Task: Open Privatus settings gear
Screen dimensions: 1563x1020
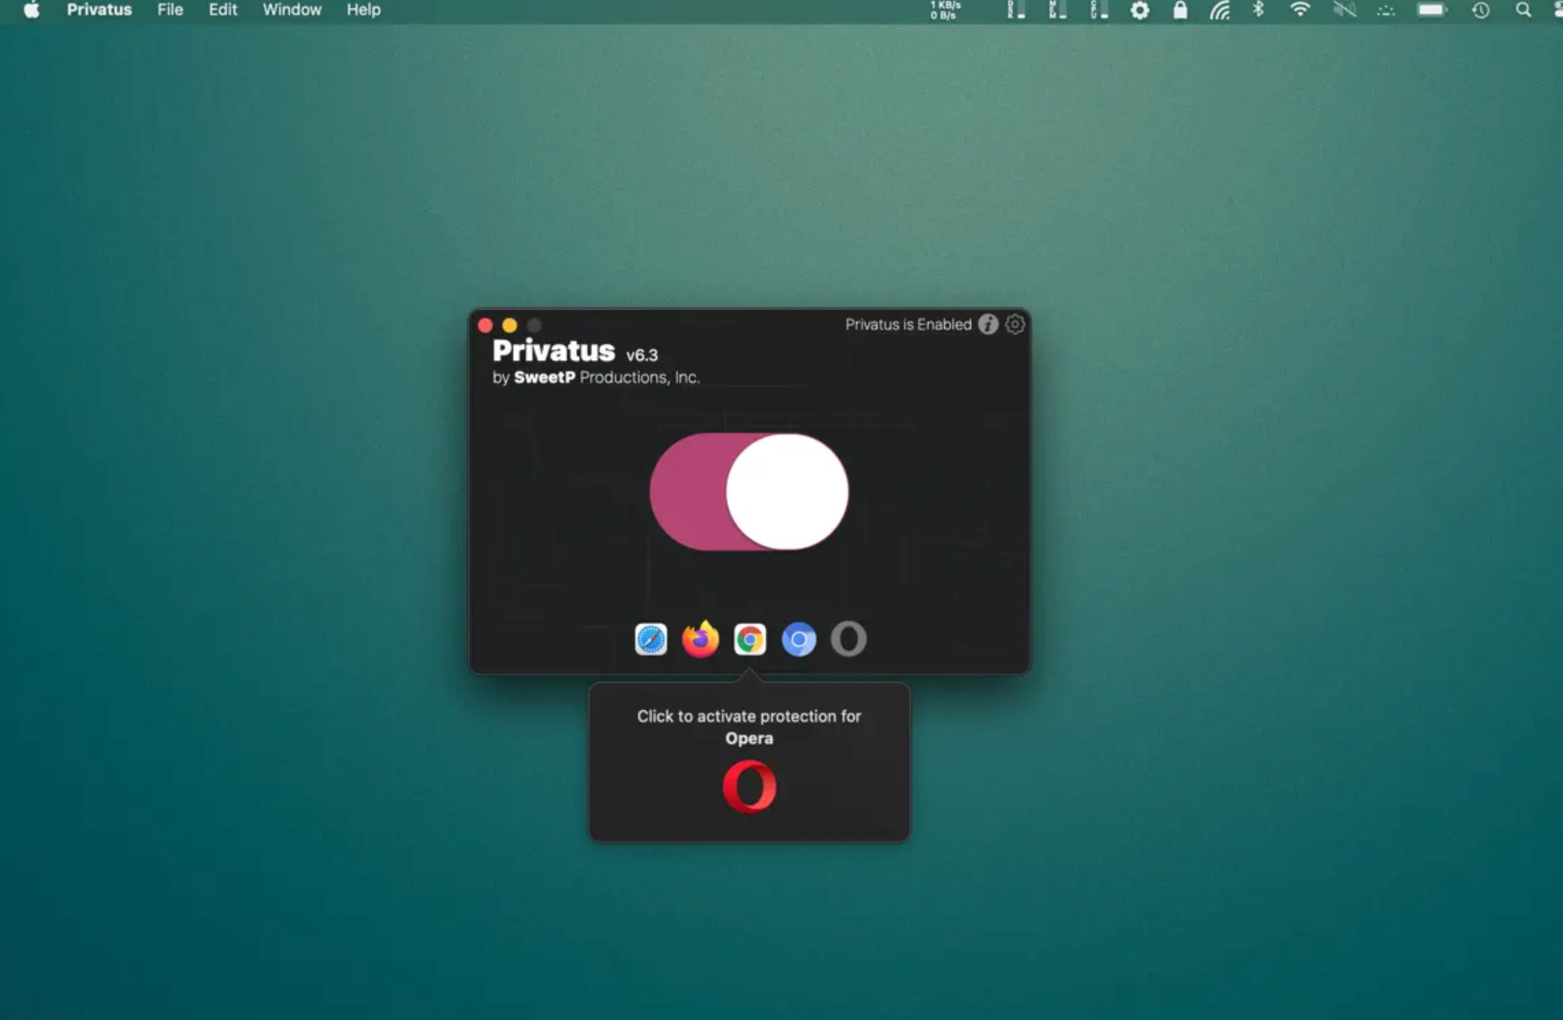Action: point(1015,324)
